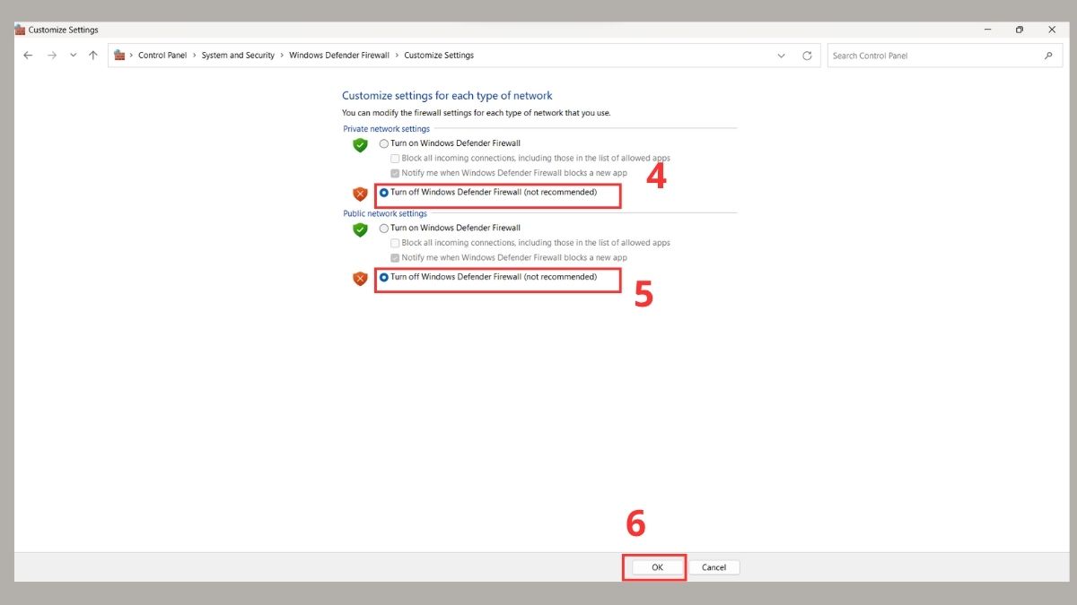
Task: Confirm changes with the OK button
Action: click(x=657, y=567)
